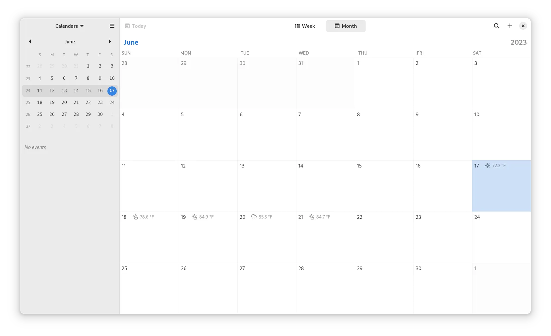Expand the Calendars dropdown
Image resolution: width=551 pixels, height=336 pixels.
(69, 26)
